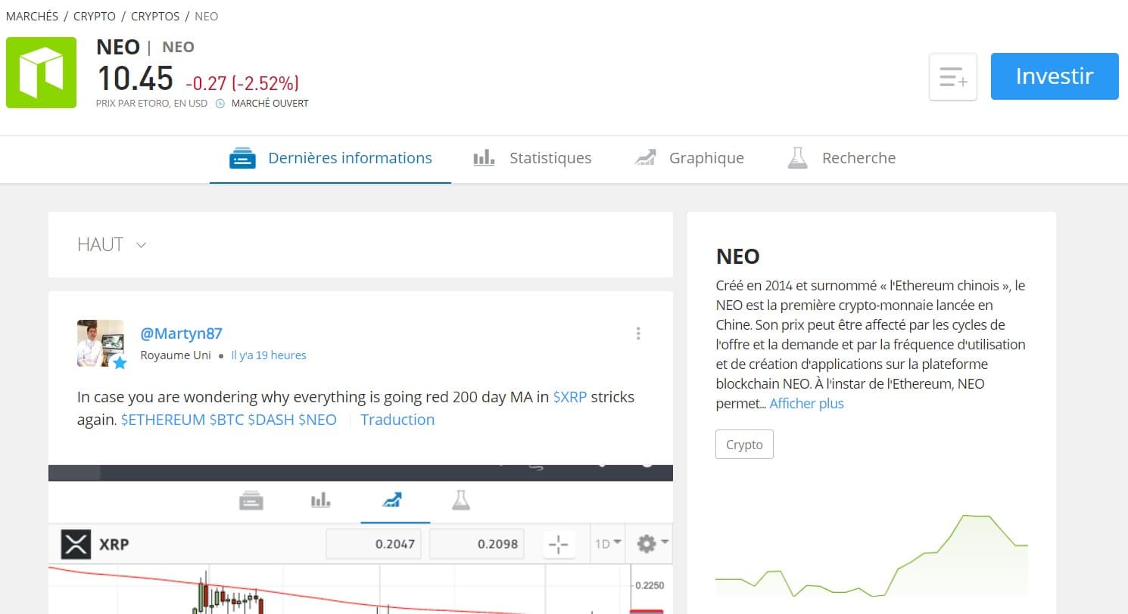Click the flask icon in embedded screenshot

click(x=461, y=500)
